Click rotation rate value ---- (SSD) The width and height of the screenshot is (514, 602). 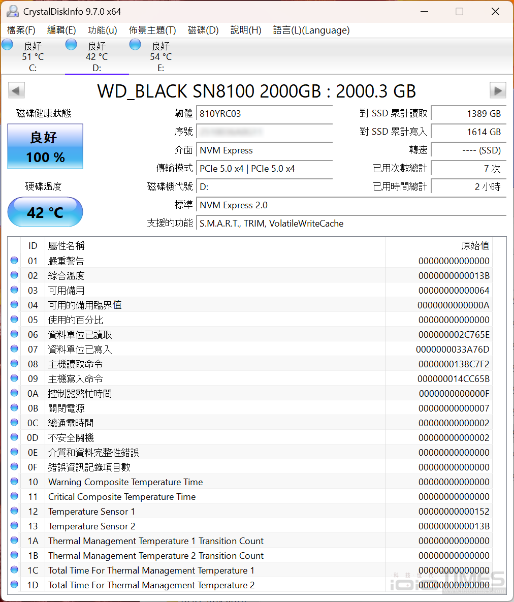[x=469, y=150]
